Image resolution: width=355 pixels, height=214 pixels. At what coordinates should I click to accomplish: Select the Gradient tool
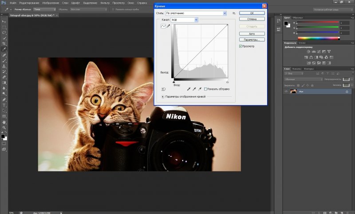[4, 83]
